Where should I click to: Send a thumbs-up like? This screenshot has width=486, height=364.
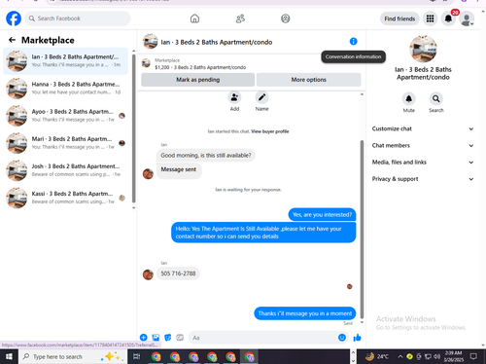[357, 338]
